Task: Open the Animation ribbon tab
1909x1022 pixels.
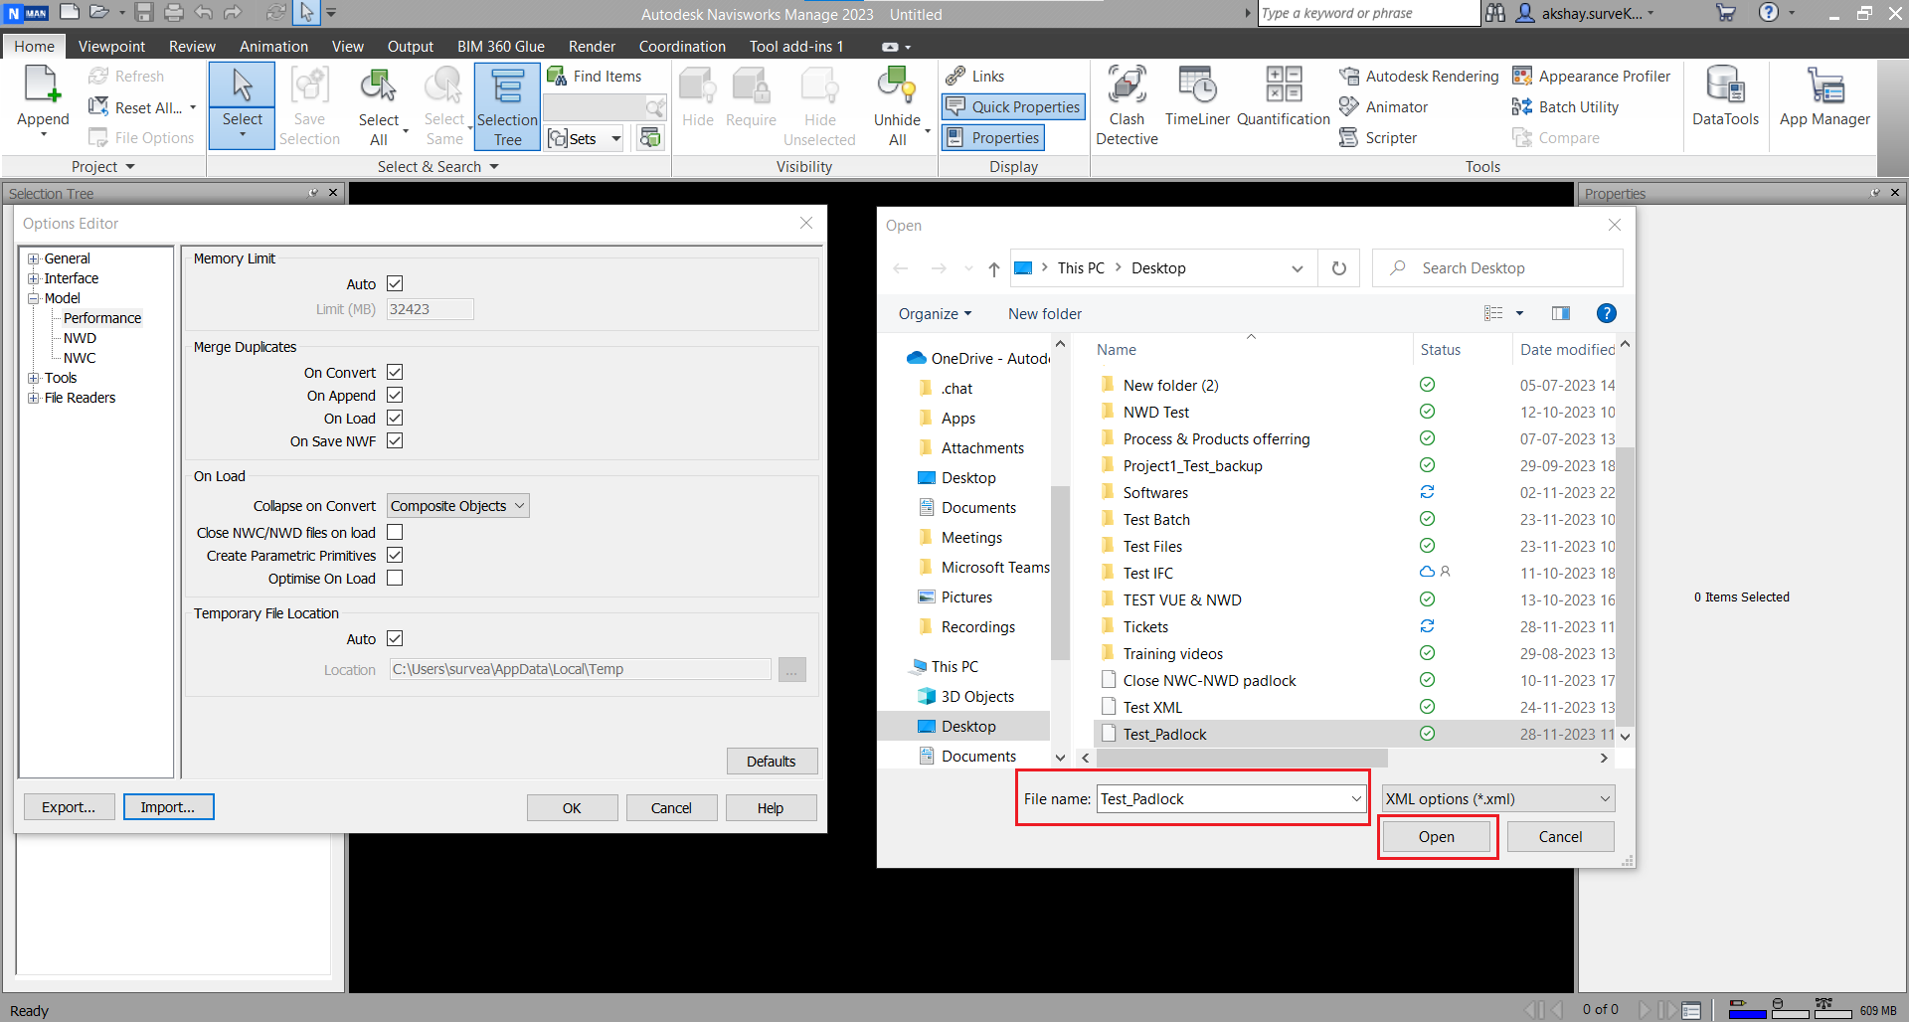Action: coord(273,47)
